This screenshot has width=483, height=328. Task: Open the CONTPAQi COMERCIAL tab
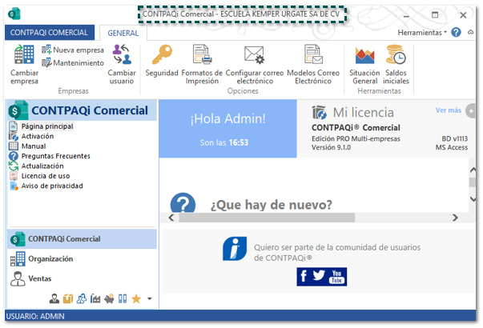(x=50, y=32)
